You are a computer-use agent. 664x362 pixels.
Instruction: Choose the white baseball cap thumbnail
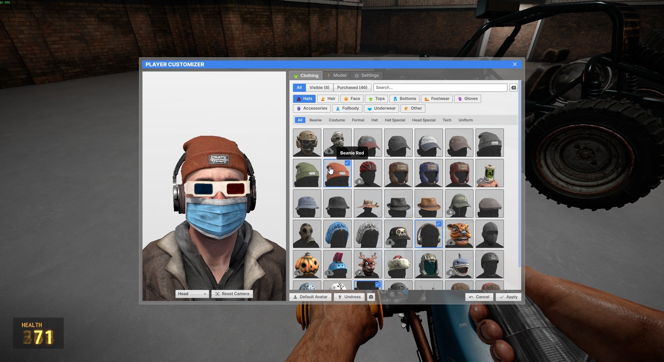tap(428, 143)
